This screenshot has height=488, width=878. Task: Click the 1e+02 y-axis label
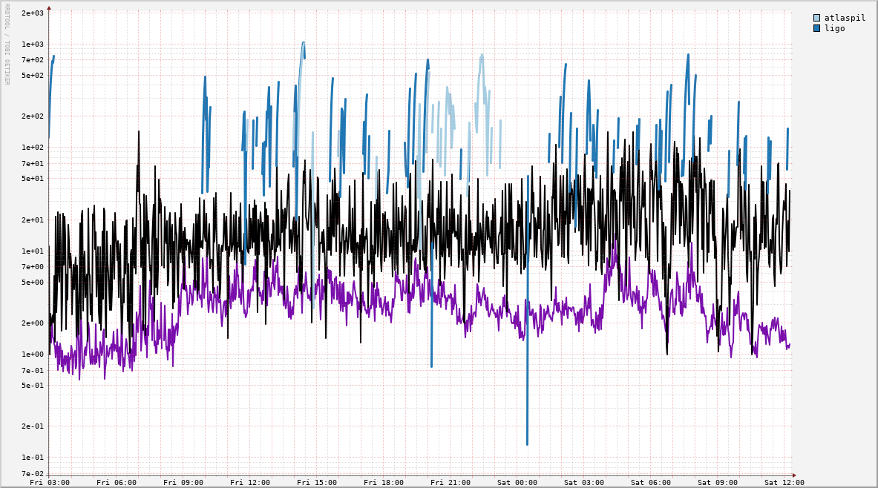(x=33, y=148)
